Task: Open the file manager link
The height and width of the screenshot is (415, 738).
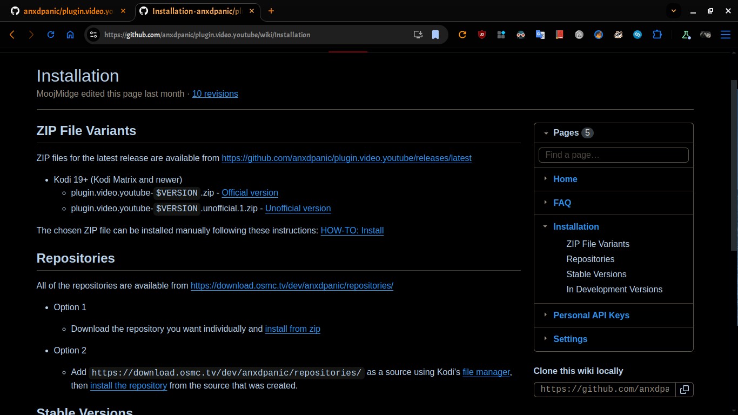Action: (x=486, y=372)
